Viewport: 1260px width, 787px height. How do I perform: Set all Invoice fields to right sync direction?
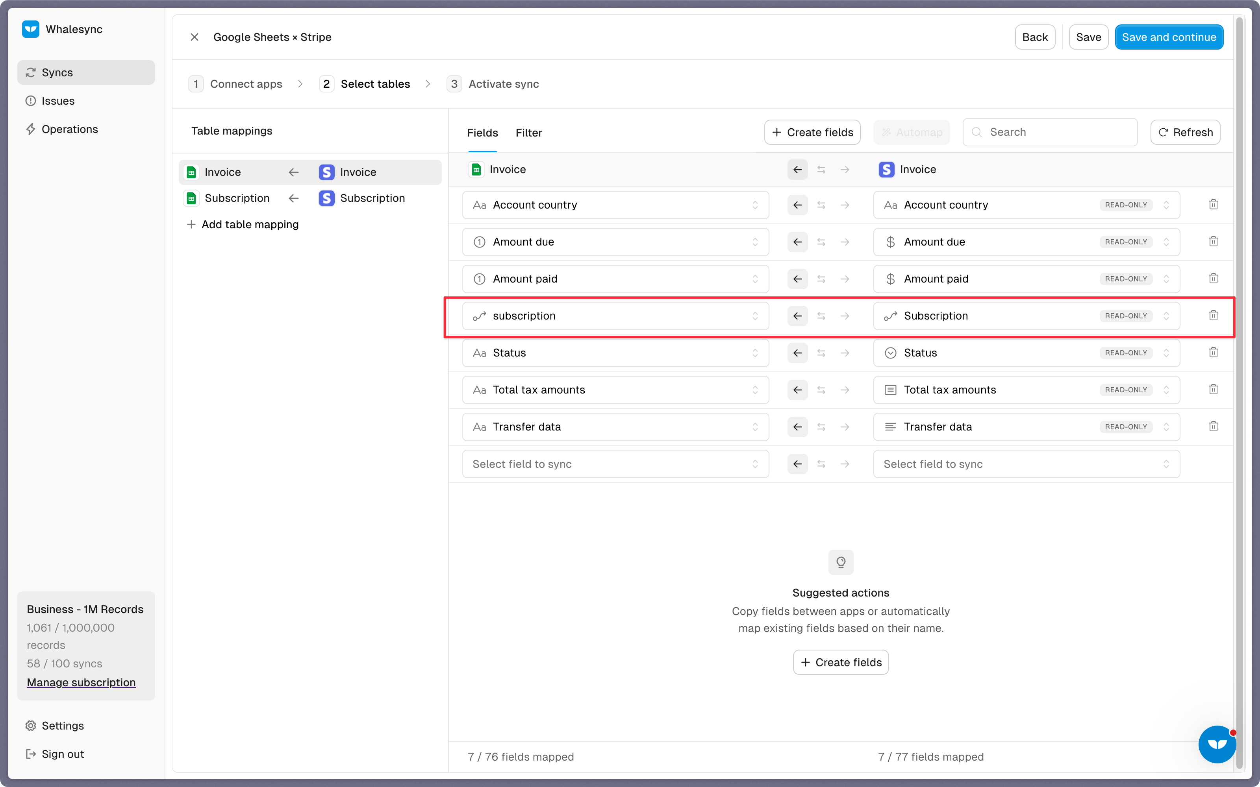click(845, 170)
